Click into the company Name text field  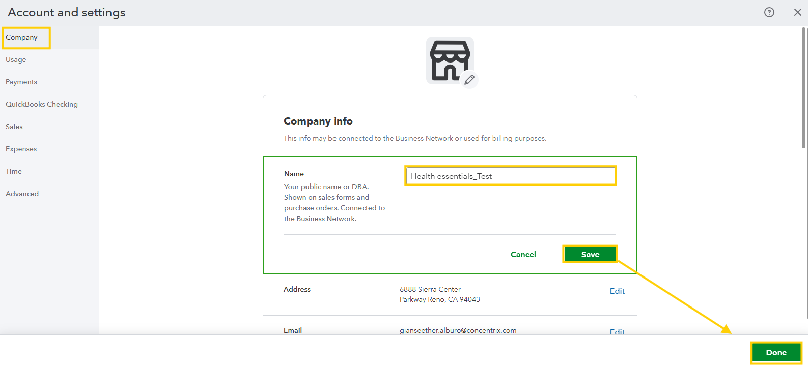point(510,176)
